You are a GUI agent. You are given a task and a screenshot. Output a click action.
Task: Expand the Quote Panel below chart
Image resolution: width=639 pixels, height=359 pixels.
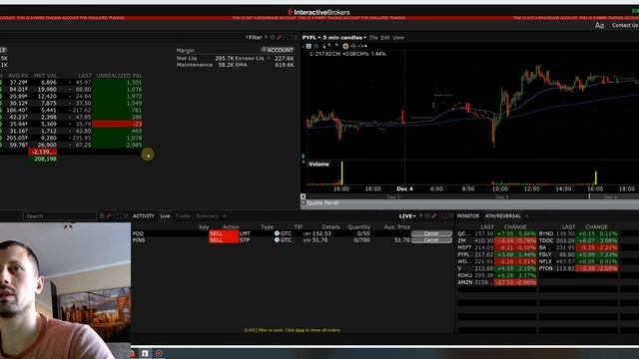pyautogui.click(x=304, y=202)
